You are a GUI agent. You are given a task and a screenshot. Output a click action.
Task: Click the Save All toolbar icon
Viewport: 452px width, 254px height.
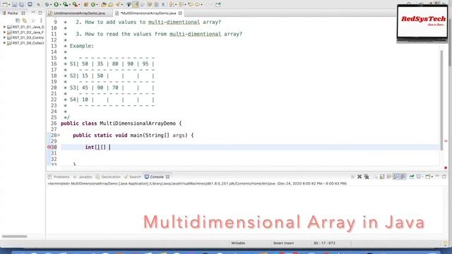pyautogui.click(x=21, y=5)
